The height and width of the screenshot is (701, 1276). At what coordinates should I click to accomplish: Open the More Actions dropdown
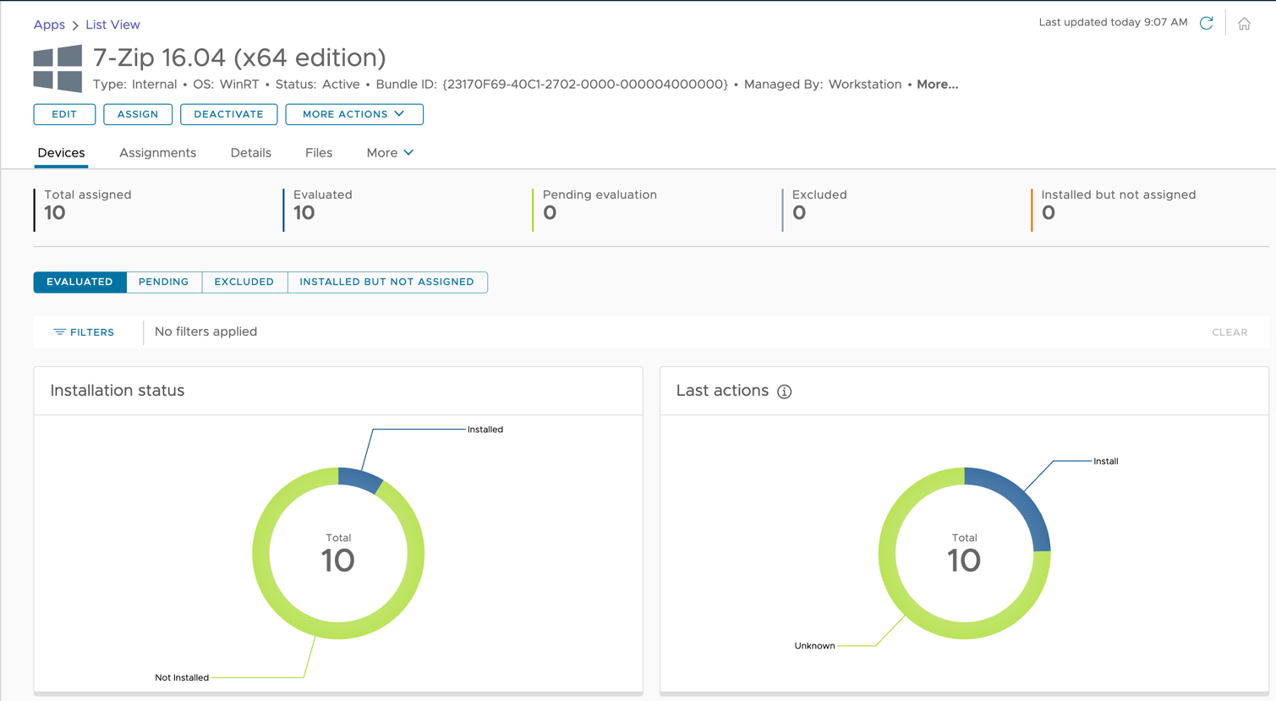[x=353, y=114]
